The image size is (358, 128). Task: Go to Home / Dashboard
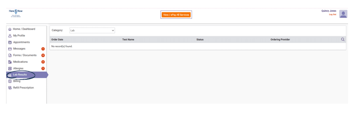[24, 29]
